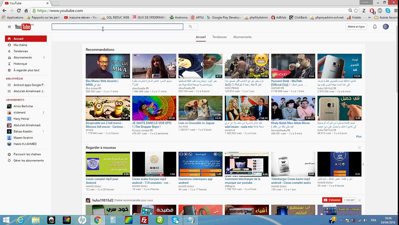Reload the page in Chrome
399x225 pixels.
click(x=19, y=11)
